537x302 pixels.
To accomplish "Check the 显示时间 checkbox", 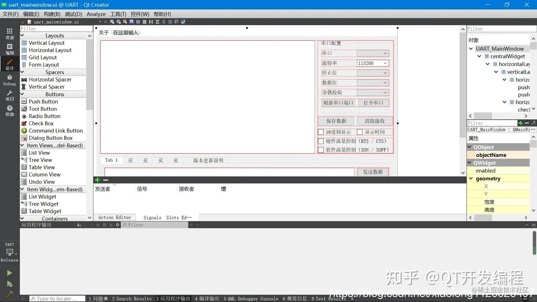I will (359, 132).
